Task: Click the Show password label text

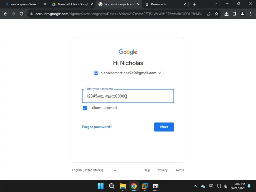Action: tap(104, 108)
